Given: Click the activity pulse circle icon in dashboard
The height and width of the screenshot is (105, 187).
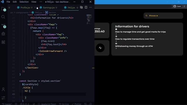Looking at the screenshot, I should coord(100,48).
